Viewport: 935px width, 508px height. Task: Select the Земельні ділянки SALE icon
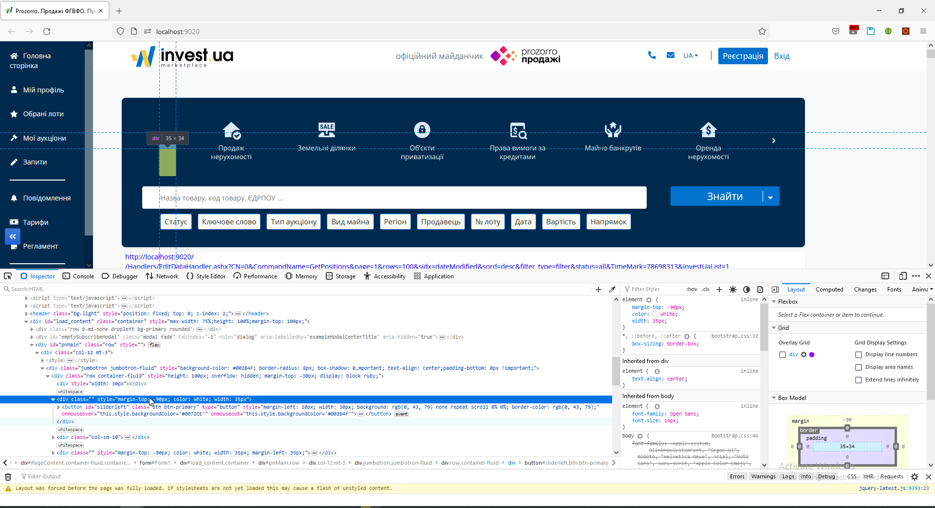click(327, 130)
